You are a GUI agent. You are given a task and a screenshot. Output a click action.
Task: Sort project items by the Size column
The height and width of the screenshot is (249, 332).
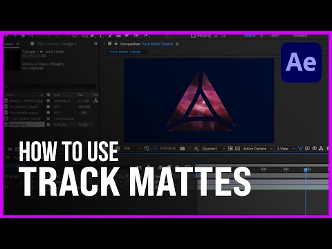click(x=80, y=95)
